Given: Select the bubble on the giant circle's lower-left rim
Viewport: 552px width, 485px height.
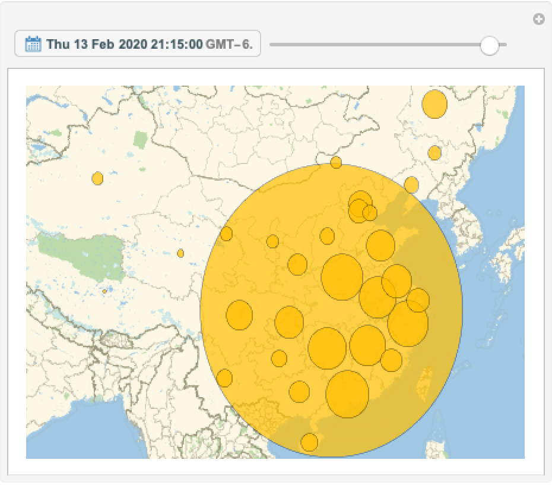Looking at the screenshot, I should pos(224,378).
